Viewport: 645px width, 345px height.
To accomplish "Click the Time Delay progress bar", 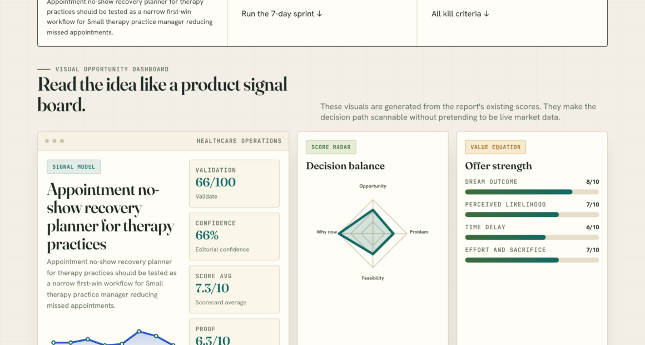I will pos(532,237).
